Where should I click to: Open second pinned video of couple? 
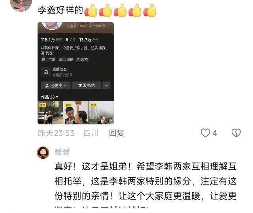tap(76, 113)
